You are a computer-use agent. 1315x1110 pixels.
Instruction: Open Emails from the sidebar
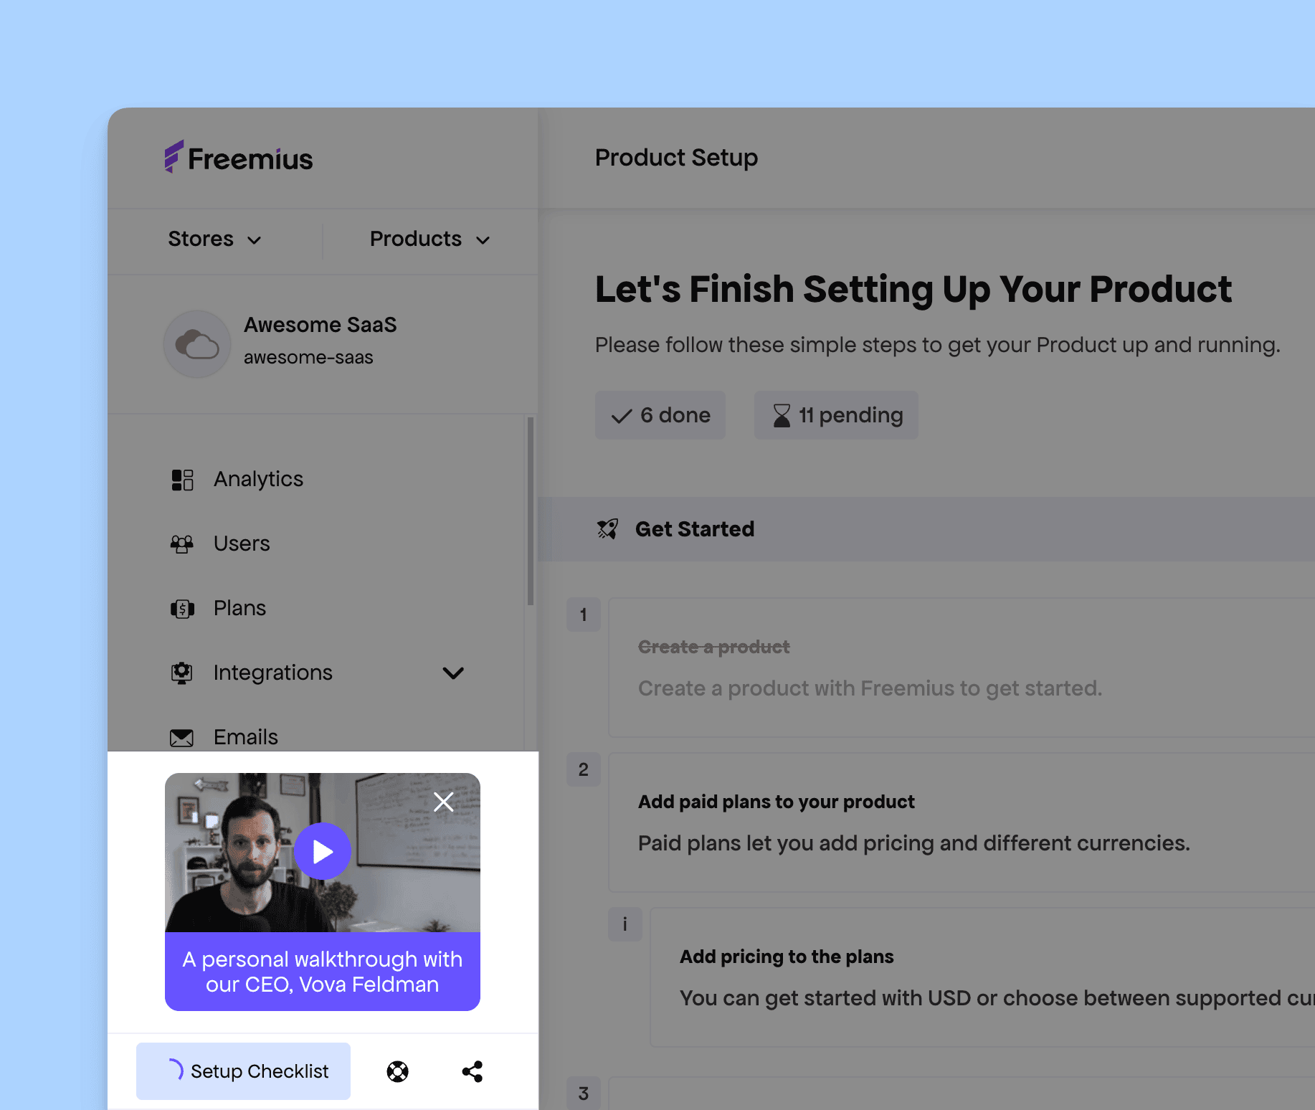tap(245, 737)
